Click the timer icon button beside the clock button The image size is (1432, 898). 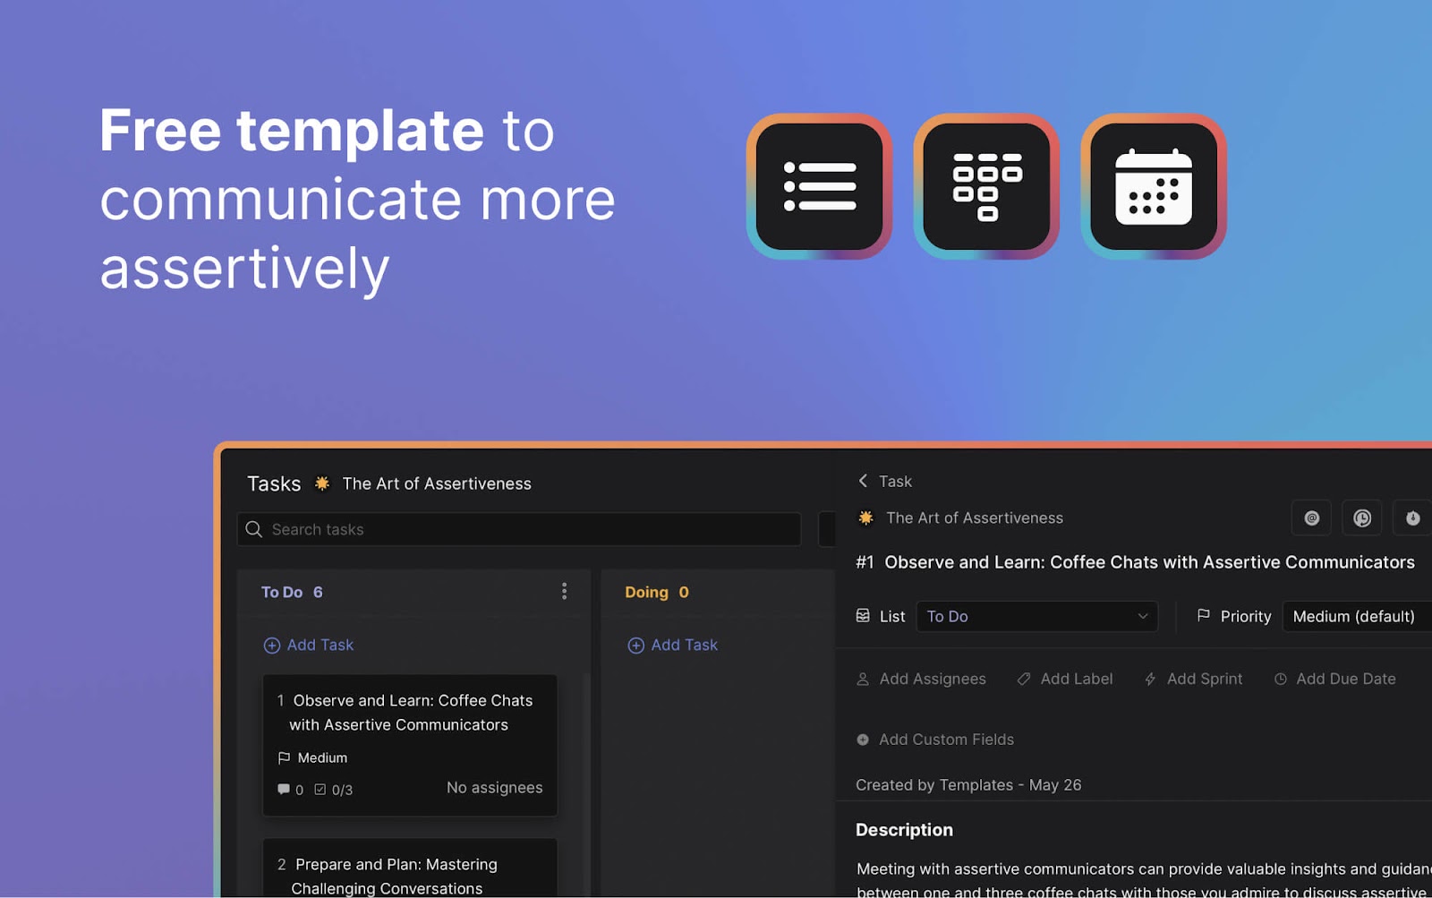point(1412,518)
